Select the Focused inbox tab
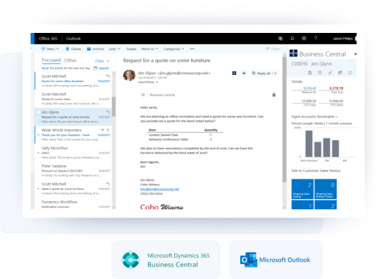Screen dimensions: 384x279 coord(51,60)
